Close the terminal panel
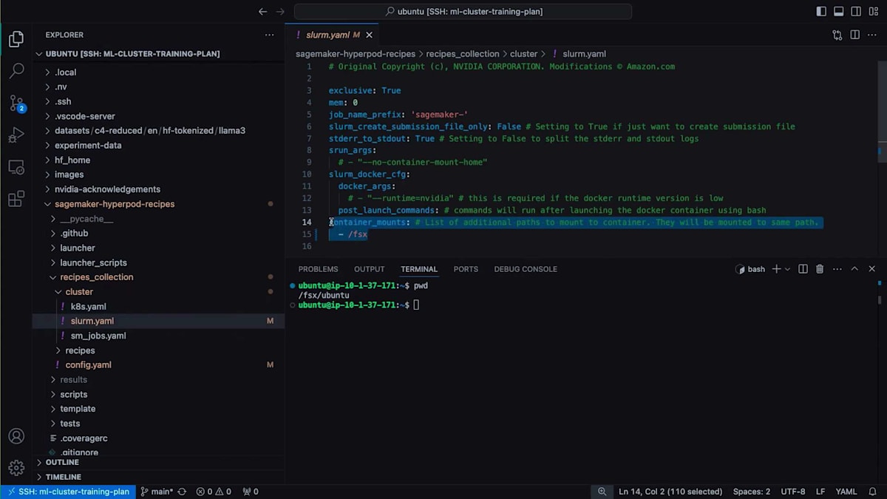Screen dimensions: 887x499 pos(872,269)
